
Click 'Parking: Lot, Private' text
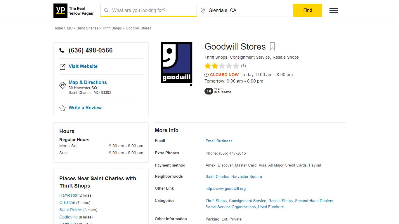(223, 219)
